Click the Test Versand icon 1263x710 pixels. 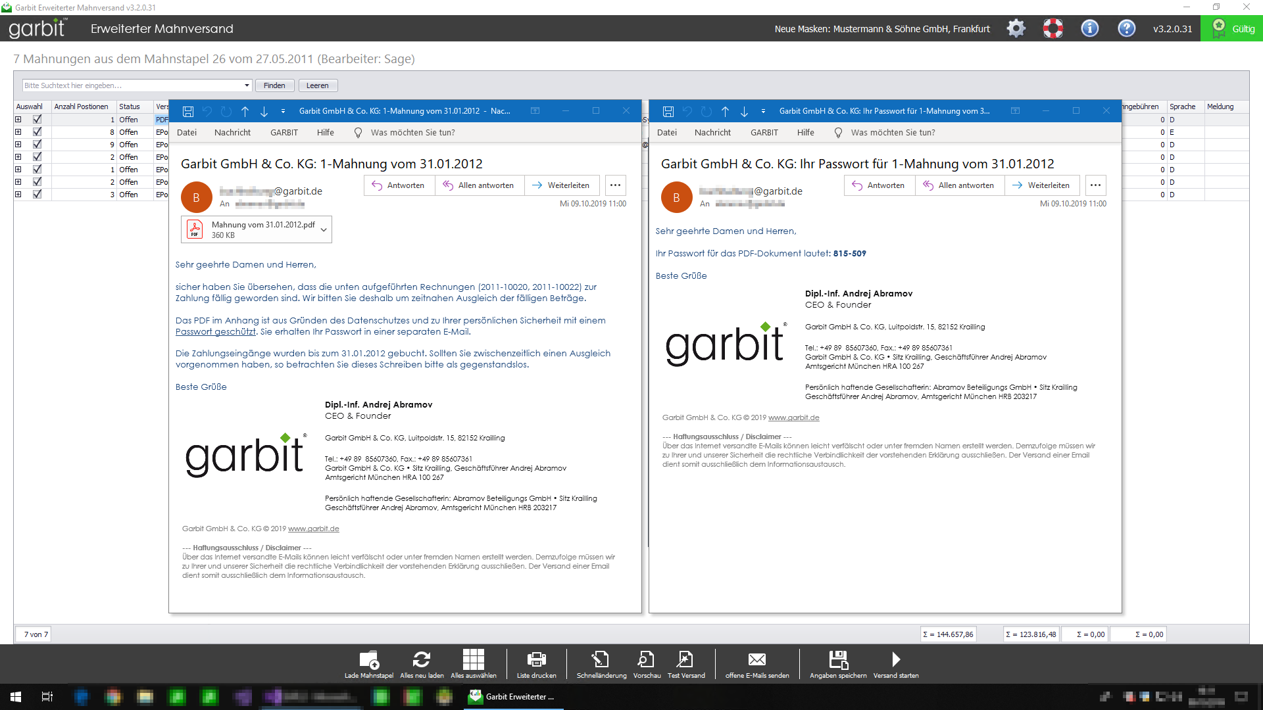(685, 659)
